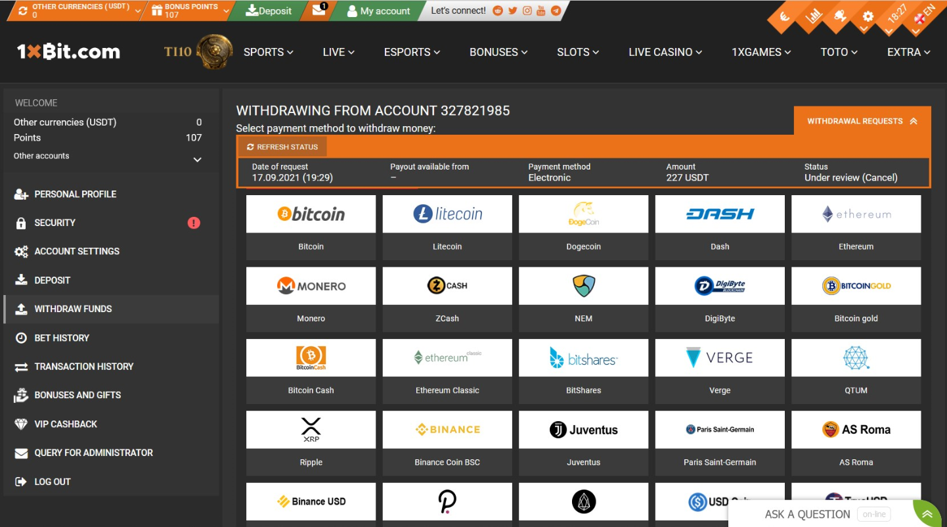
Task: Open the 18:27 time dropdown
Action: pos(896,14)
